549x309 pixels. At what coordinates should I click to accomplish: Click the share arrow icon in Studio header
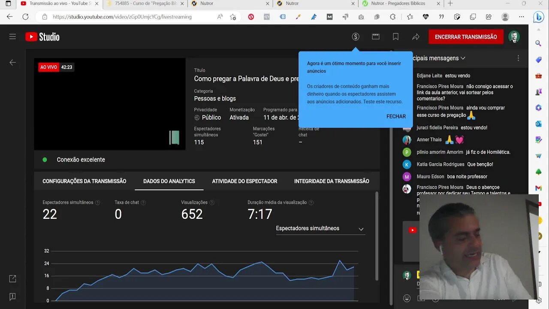(416, 37)
